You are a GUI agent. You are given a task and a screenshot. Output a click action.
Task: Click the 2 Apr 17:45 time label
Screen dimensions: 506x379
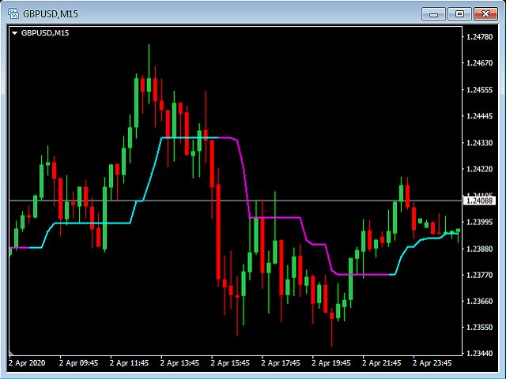click(281, 363)
